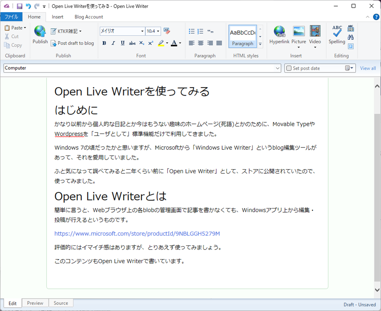The image size is (381, 311).
Task: Open the microsoft.com store hyperlink
Action: (x=137, y=234)
